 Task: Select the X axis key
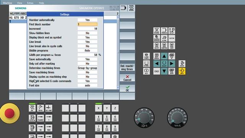[x=98, y=108]
